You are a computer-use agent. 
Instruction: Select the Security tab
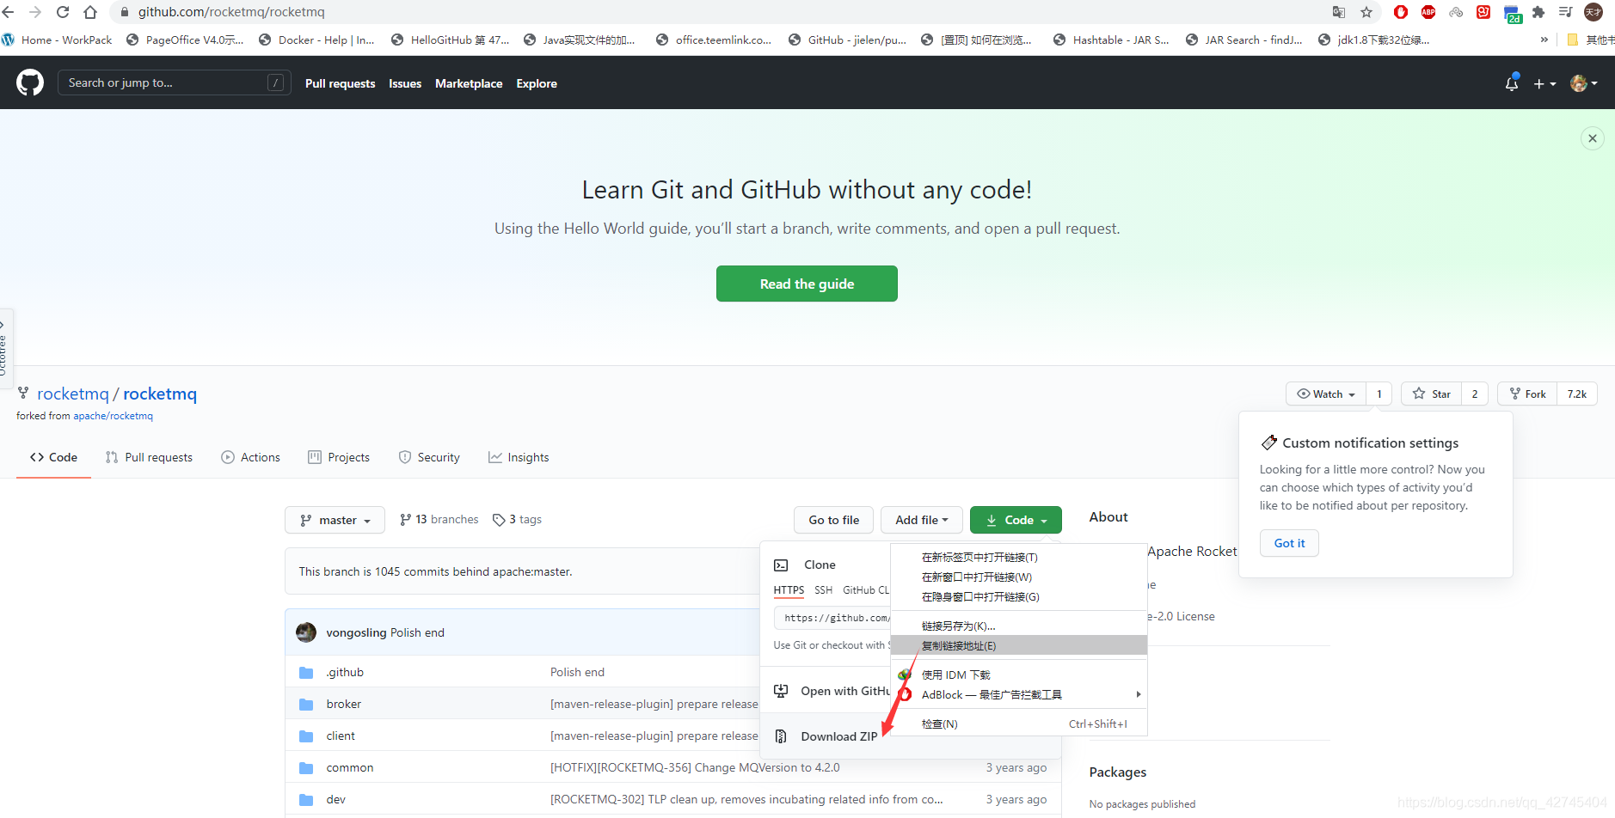[x=429, y=457]
